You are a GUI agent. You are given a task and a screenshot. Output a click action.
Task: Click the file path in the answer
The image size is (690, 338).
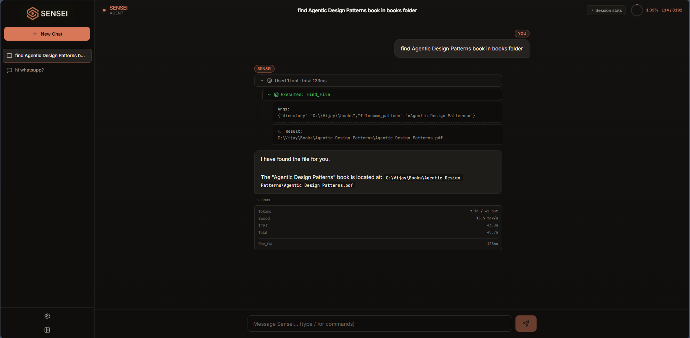click(x=361, y=182)
